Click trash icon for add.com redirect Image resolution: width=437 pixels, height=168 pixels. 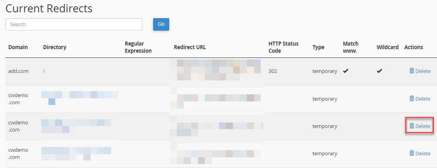412,71
